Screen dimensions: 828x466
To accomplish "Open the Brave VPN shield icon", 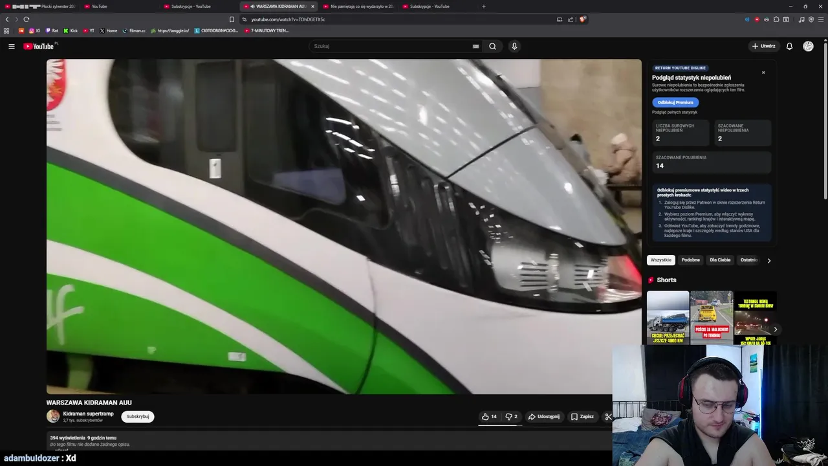I will [x=811, y=19].
